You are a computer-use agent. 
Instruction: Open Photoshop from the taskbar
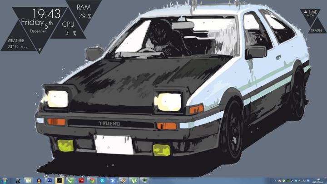click(x=50, y=180)
